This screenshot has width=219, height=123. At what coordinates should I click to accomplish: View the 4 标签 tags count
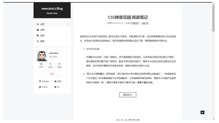click(59, 65)
